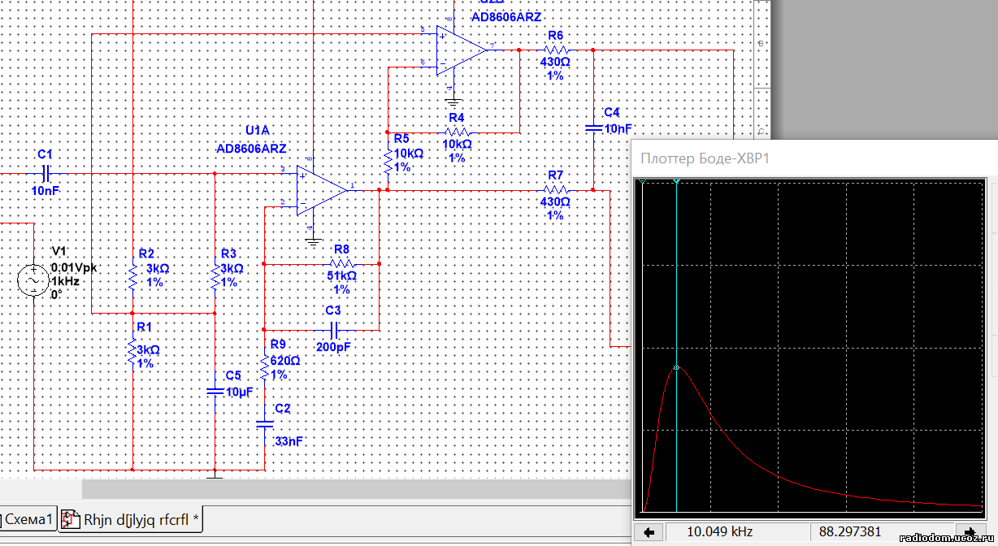Screen dimensions: 998x546
Task: Click the R9 reference label
Action: point(278,344)
